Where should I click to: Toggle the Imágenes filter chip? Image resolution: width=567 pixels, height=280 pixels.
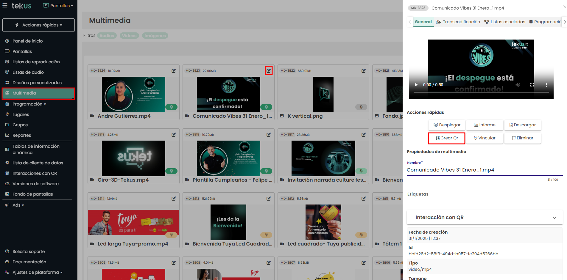click(x=155, y=36)
